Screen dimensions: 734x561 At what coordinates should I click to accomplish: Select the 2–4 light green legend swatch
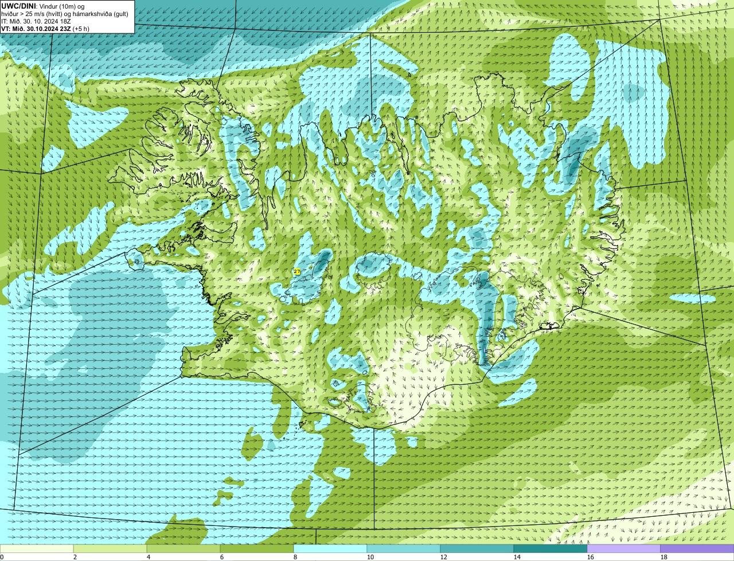pyautogui.click(x=110, y=549)
